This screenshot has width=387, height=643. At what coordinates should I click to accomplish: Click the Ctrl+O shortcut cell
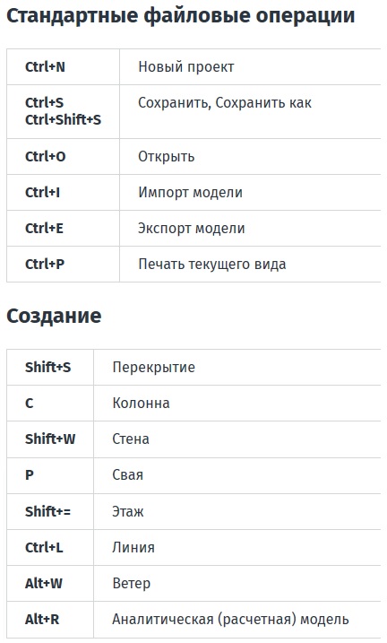click(63, 156)
